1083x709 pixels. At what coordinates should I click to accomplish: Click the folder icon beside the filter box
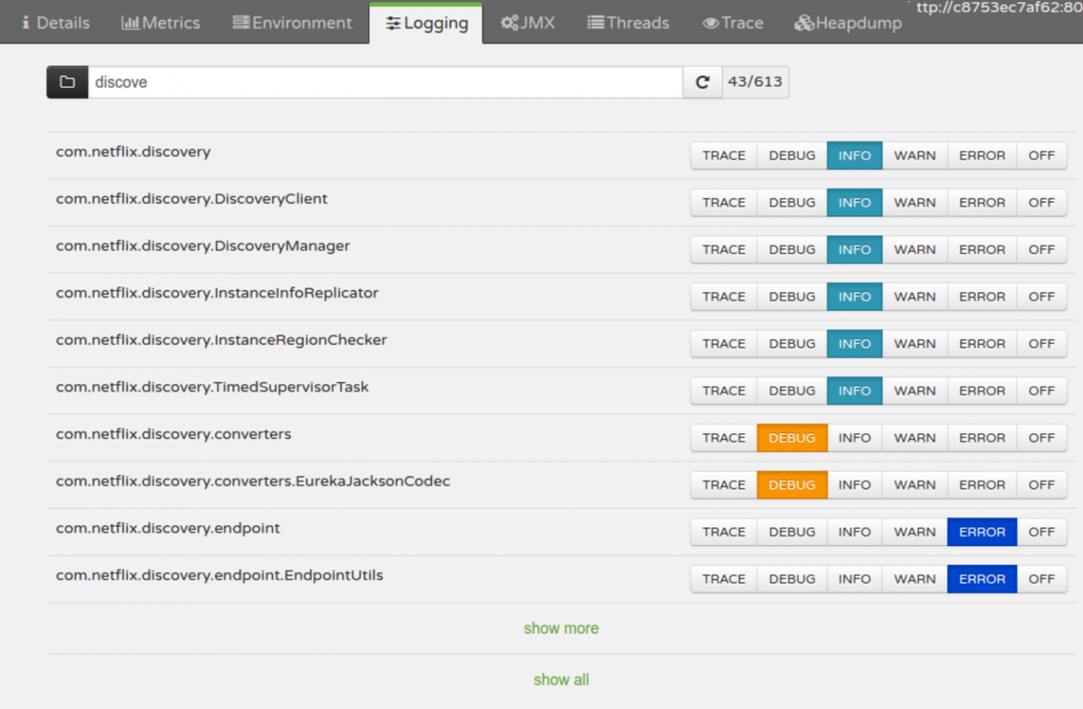click(x=68, y=82)
